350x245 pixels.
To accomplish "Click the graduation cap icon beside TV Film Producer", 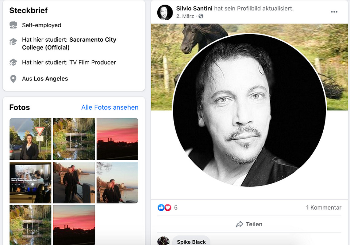I will pyautogui.click(x=13, y=62).
